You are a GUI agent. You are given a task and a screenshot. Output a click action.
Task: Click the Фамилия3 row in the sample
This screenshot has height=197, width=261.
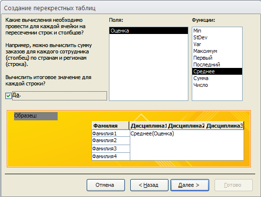tap(111, 148)
